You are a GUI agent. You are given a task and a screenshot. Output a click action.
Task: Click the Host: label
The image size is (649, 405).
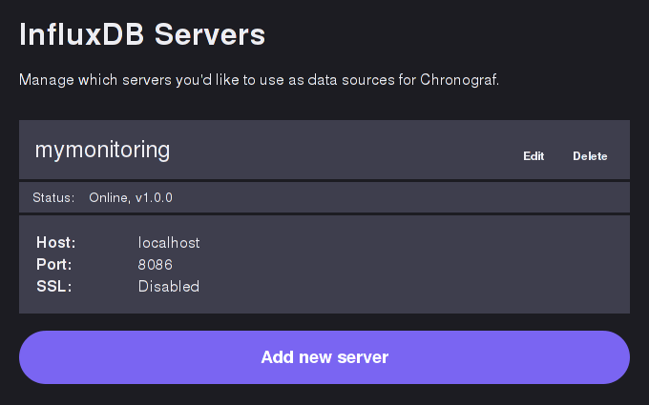pyautogui.click(x=56, y=243)
